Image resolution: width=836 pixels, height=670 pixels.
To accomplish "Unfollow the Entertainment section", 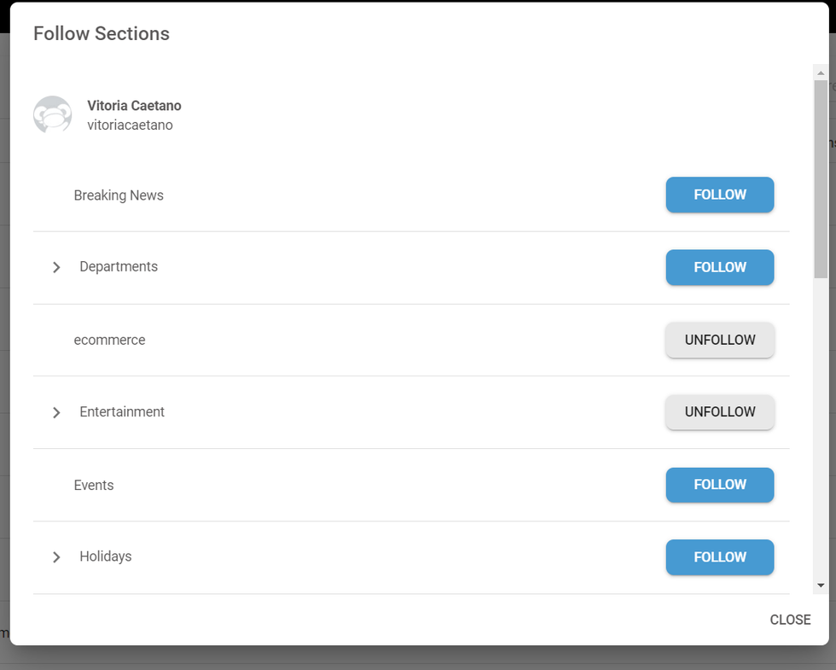I will (719, 412).
